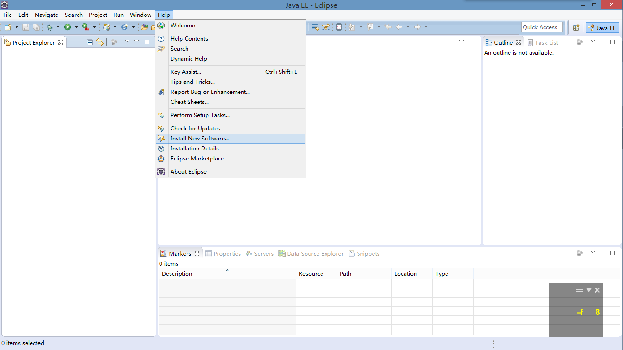
Task: Click the Location column header in Markers
Action: [412, 274]
